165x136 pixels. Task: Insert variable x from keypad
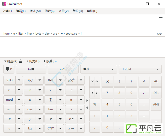(10, 119)
